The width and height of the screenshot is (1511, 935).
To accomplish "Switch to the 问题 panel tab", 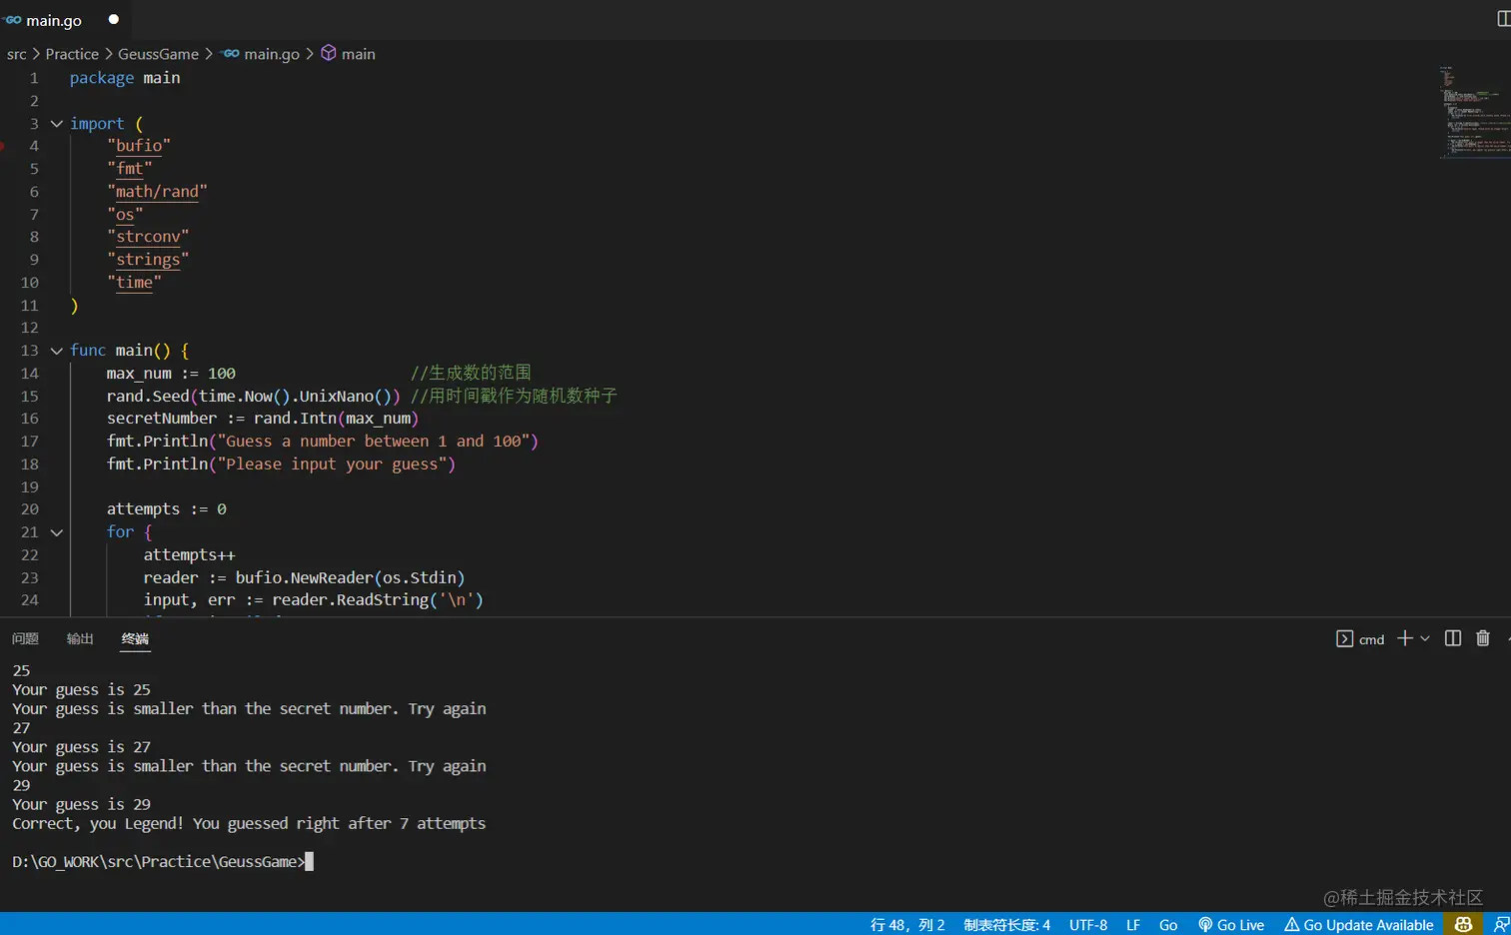I will (25, 639).
